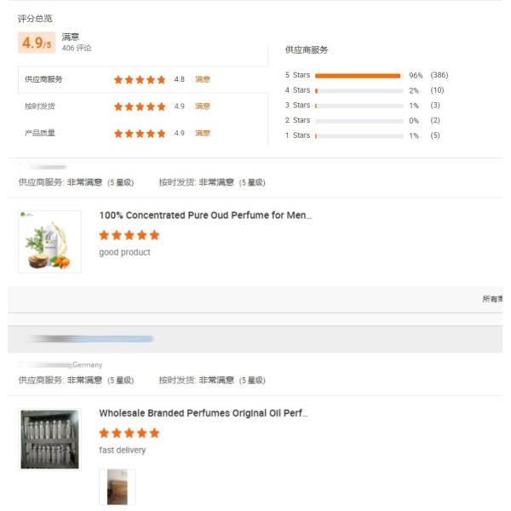The image size is (511, 511).
Task: Click the 按时发货 star rating row
Action: (143, 106)
